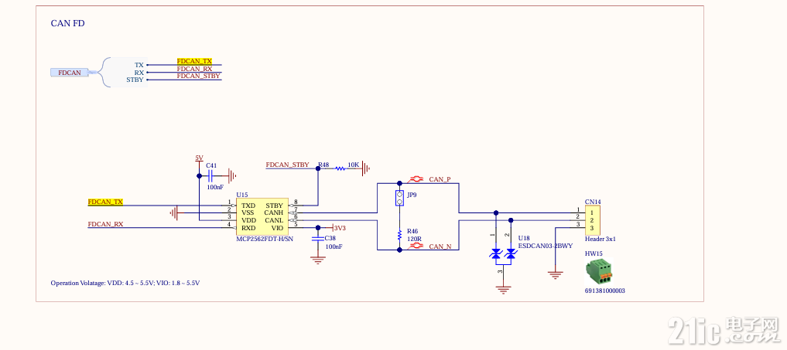Viewport: 787px width, 350px height.
Task: Click the U15 transceiver chip body
Action: pyautogui.click(x=262, y=217)
